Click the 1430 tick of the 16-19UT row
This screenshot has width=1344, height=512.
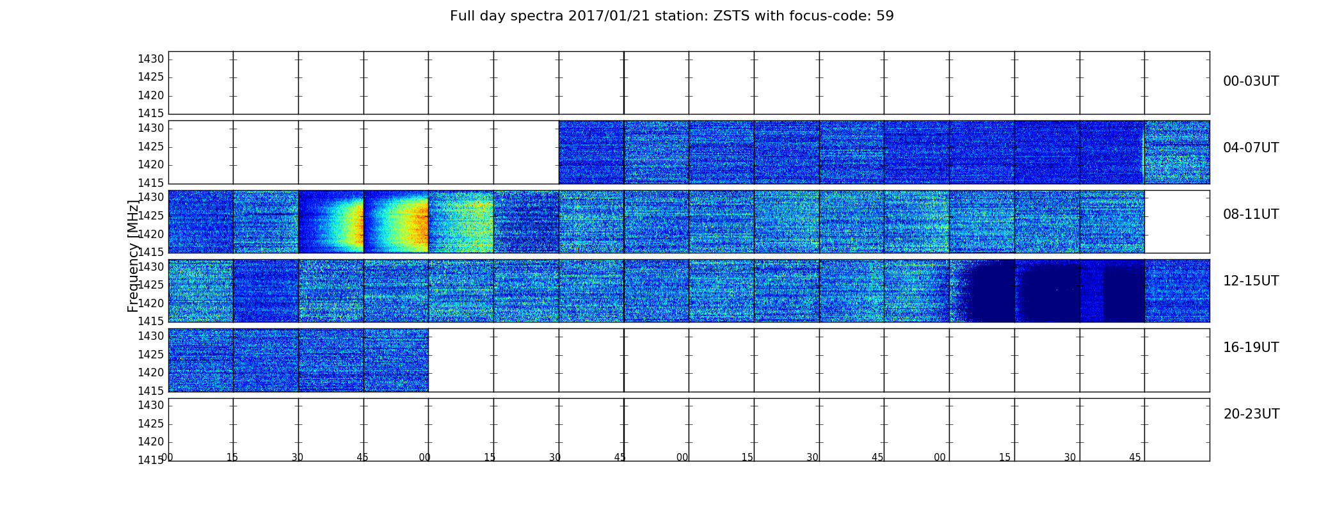(151, 336)
